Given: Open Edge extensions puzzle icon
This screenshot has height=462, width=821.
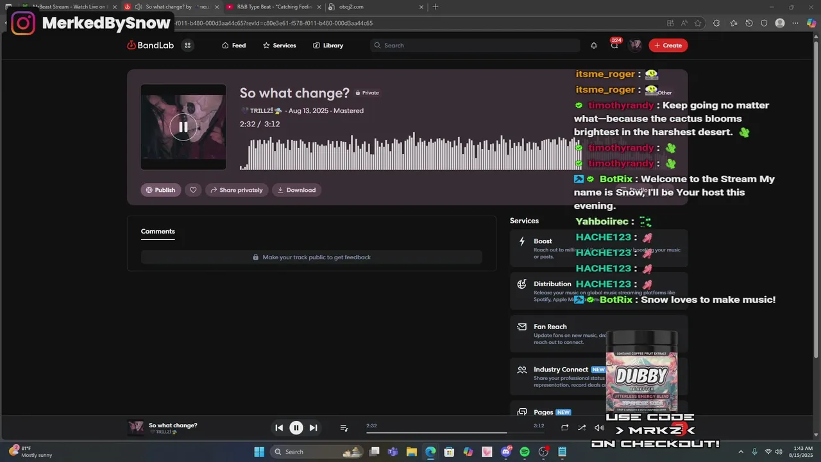Looking at the screenshot, I should (x=716, y=23).
